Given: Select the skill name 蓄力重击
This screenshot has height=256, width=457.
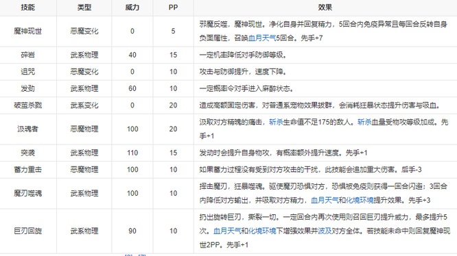Looking at the screenshot, I should (28, 170).
